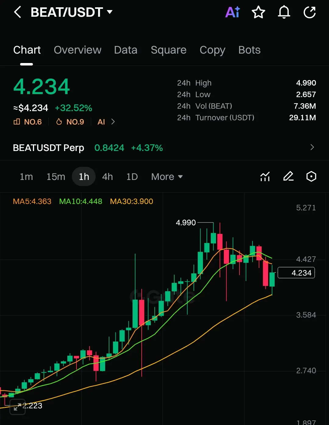The height and width of the screenshot is (425, 329).
Task: Open the AI category tag
Action: click(x=101, y=122)
